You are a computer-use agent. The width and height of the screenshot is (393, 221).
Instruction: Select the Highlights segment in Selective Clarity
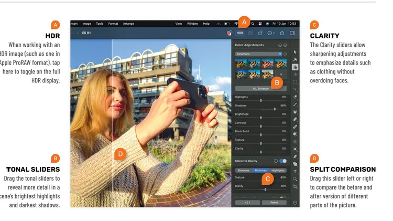click(278, 170)
